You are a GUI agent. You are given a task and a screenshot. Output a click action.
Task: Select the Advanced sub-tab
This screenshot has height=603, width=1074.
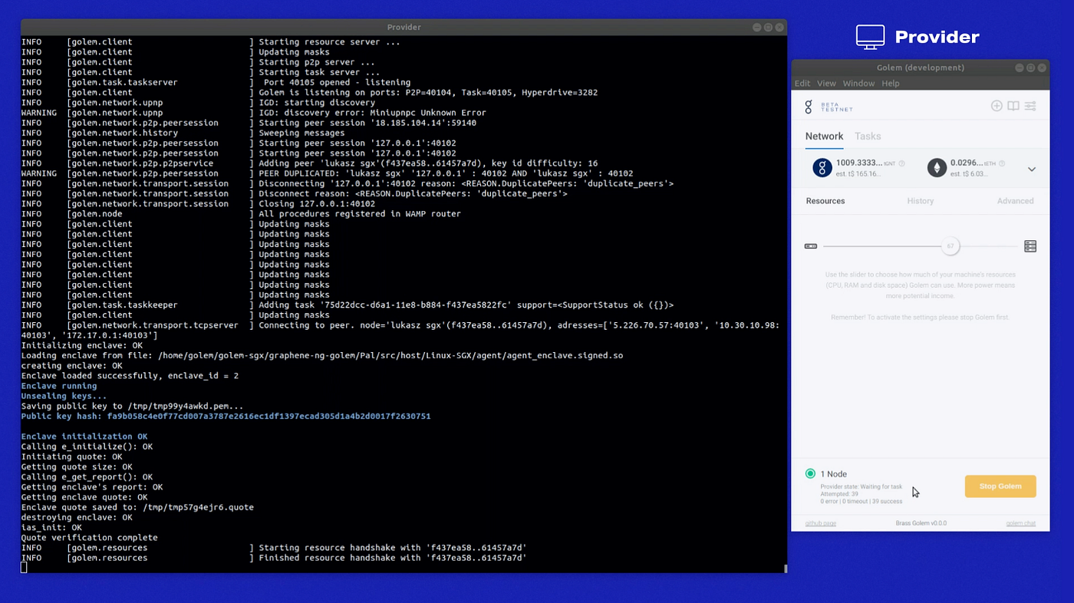pos(1016,201)
